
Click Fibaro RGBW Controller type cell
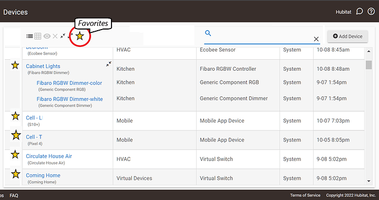point(228,68)
